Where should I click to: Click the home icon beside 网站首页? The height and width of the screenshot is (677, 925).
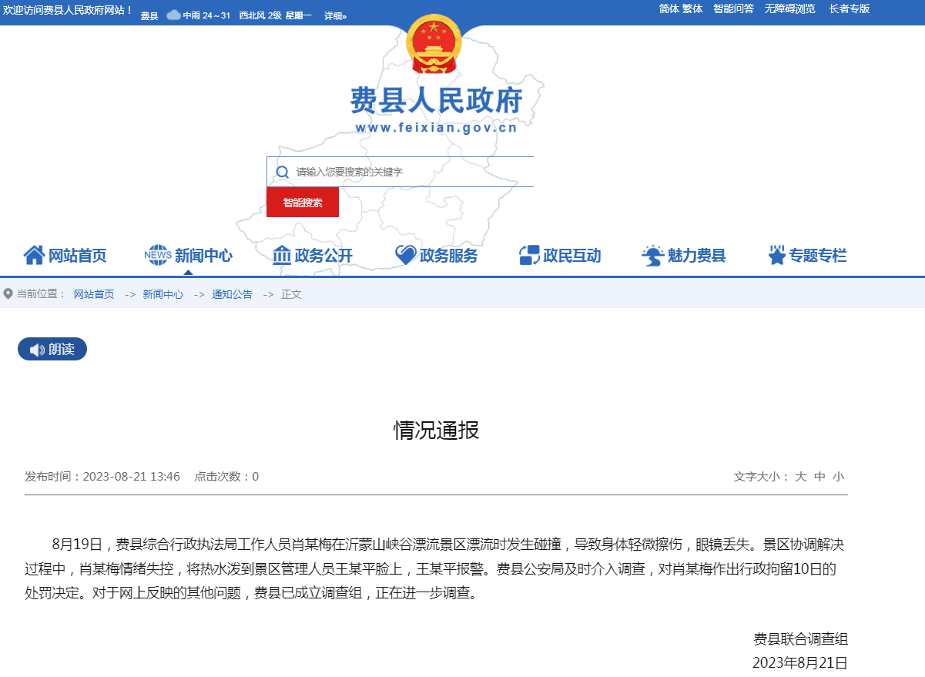[x=33, y=254]
